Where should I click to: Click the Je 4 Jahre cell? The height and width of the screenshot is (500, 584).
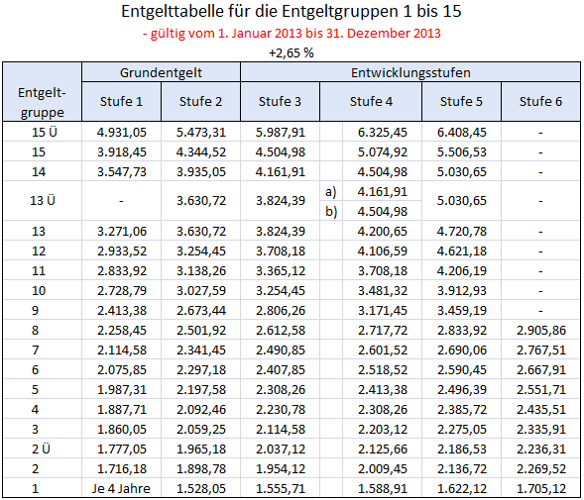click(121, 488)
